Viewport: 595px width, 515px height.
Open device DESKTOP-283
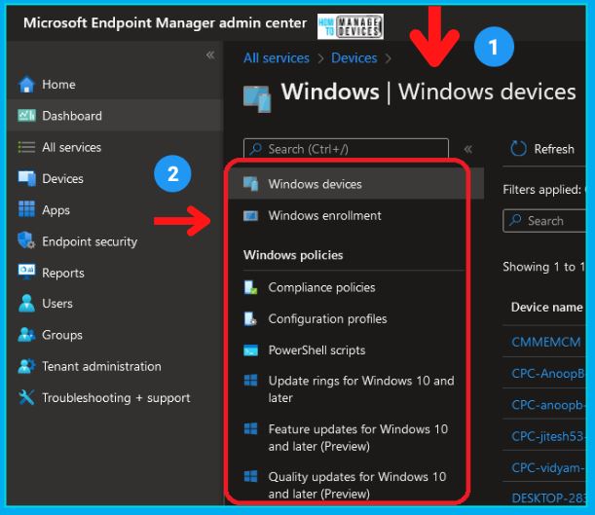coord(548,497)
